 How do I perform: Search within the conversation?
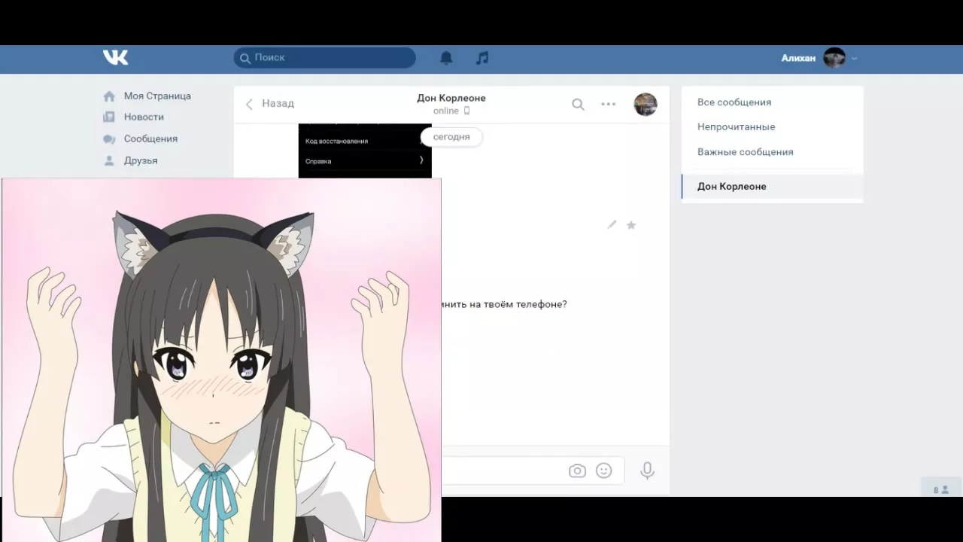[x=578, y=105]
